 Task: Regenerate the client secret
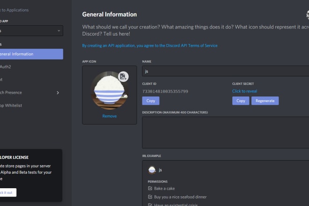265,101
